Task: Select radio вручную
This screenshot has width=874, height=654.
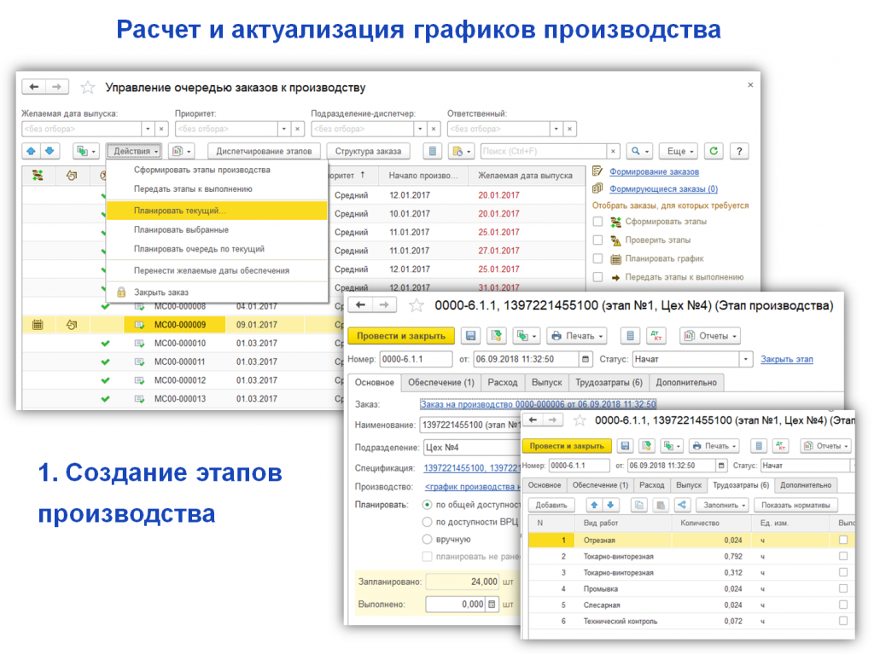Action: [427, 539]
